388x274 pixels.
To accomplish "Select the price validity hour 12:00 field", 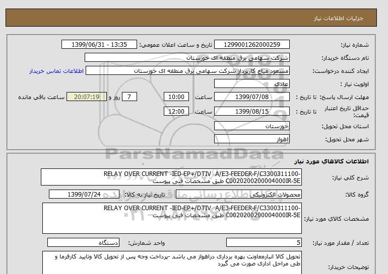I will [x=177, y=111].
